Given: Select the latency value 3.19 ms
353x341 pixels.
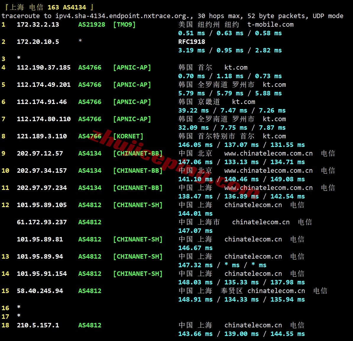Looking at the screenshot, I should 192,50.
